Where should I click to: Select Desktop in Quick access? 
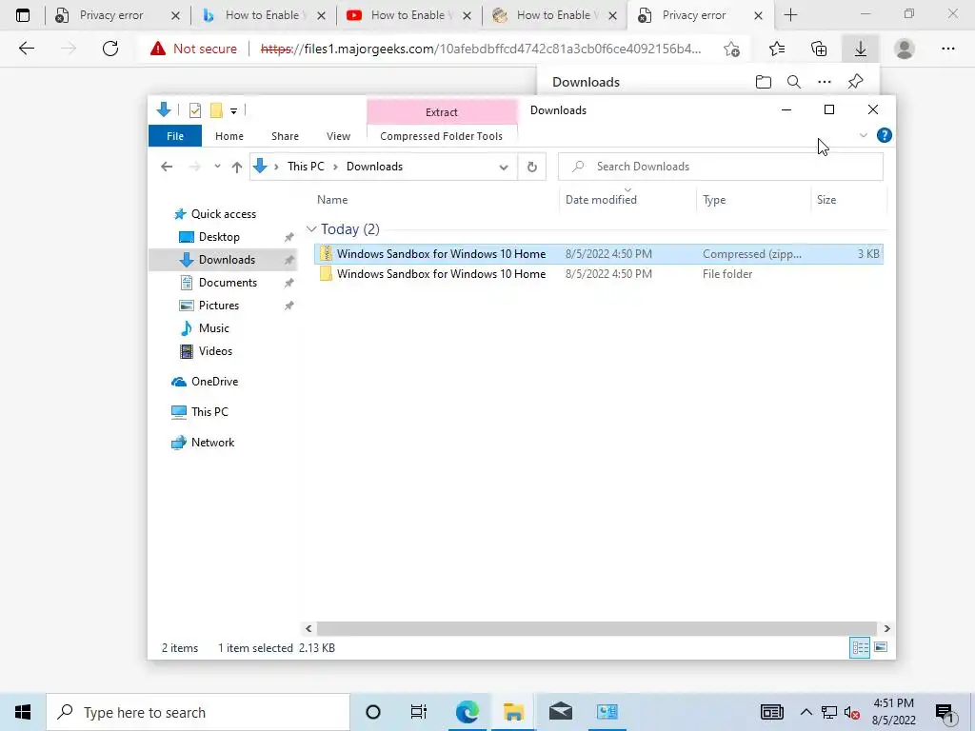(219, 237)
